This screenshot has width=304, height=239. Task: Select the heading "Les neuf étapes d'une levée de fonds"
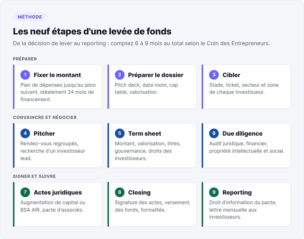point(92,31)
